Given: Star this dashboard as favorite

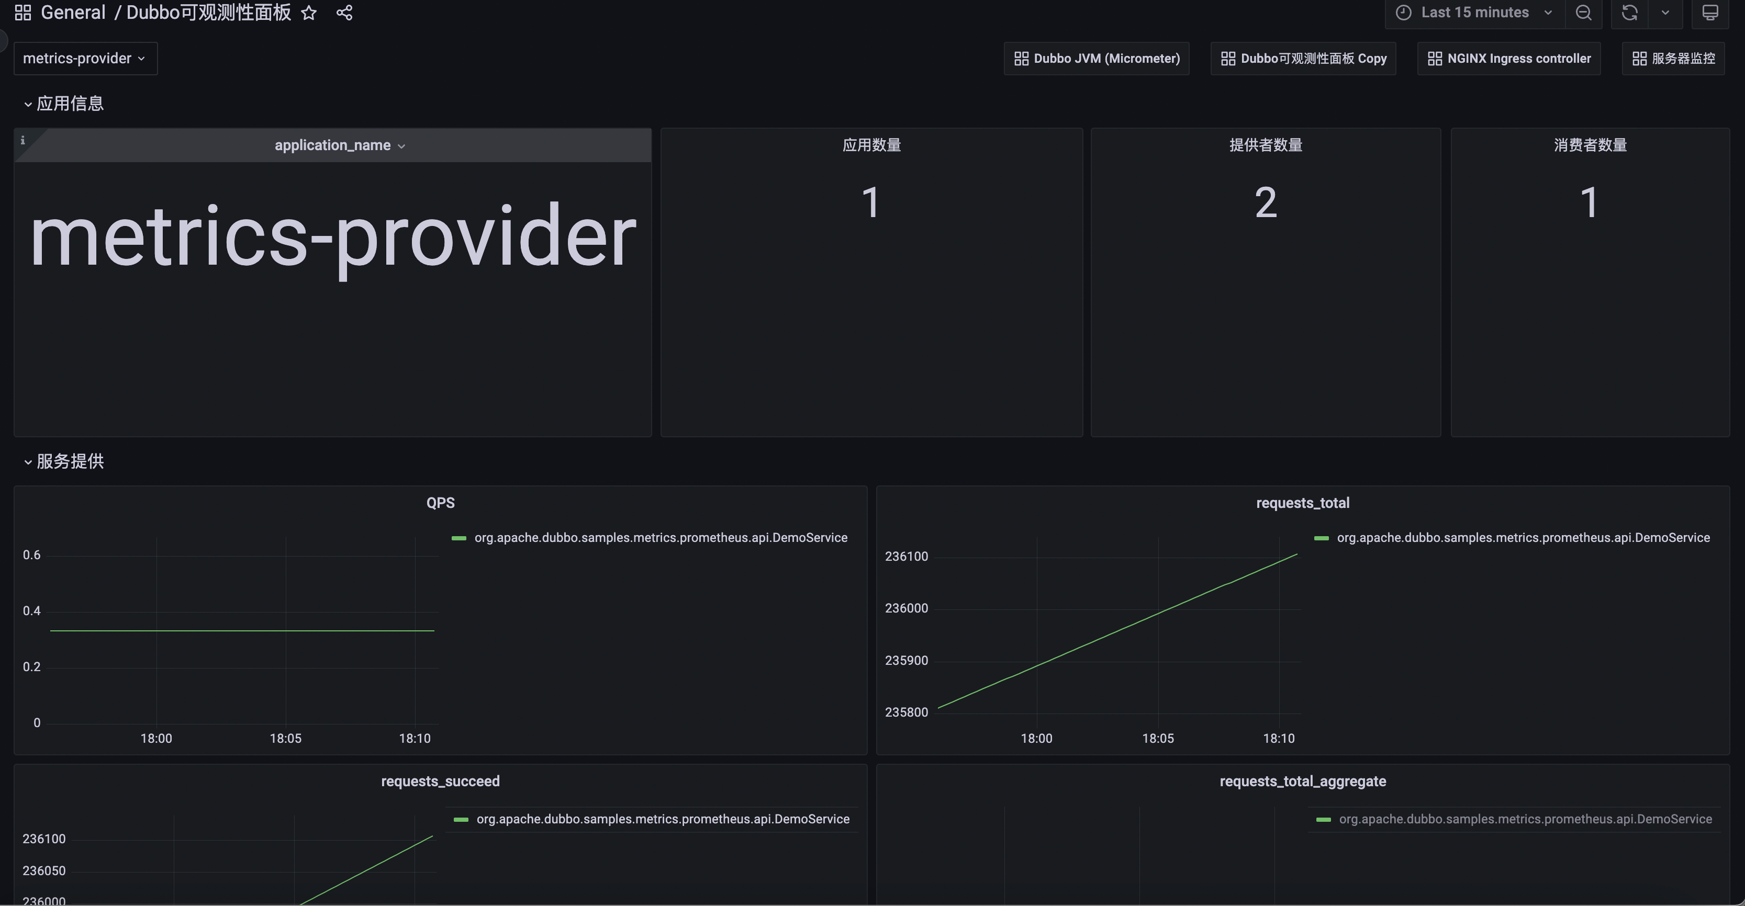Looking at the screenshot, I should click(309, 13).
